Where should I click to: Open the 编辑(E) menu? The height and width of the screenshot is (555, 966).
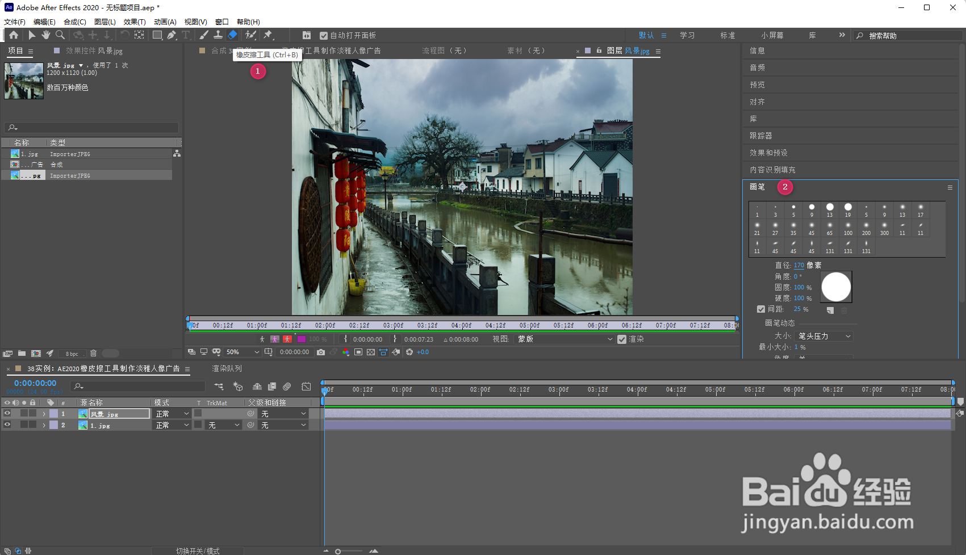coord(44,22)
